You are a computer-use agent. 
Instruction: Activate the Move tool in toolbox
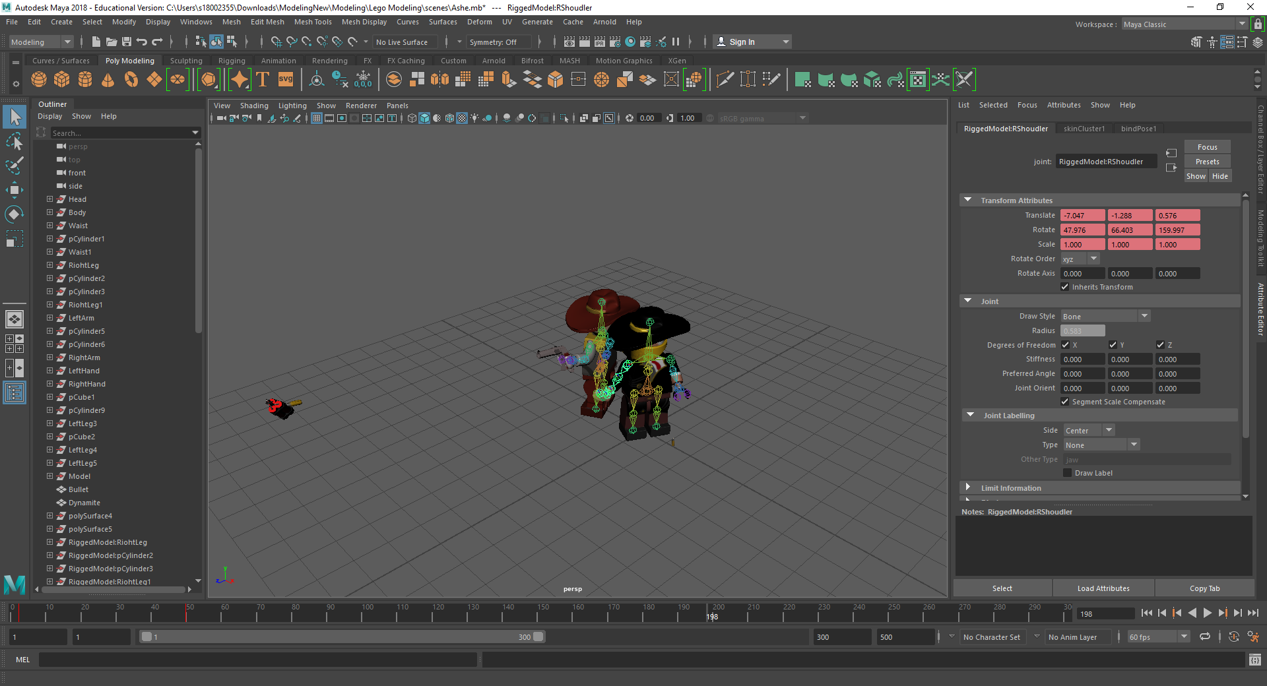coord(14,190)
